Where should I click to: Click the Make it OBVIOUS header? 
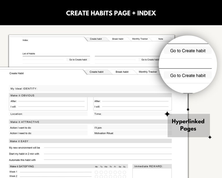pos(90,95)
